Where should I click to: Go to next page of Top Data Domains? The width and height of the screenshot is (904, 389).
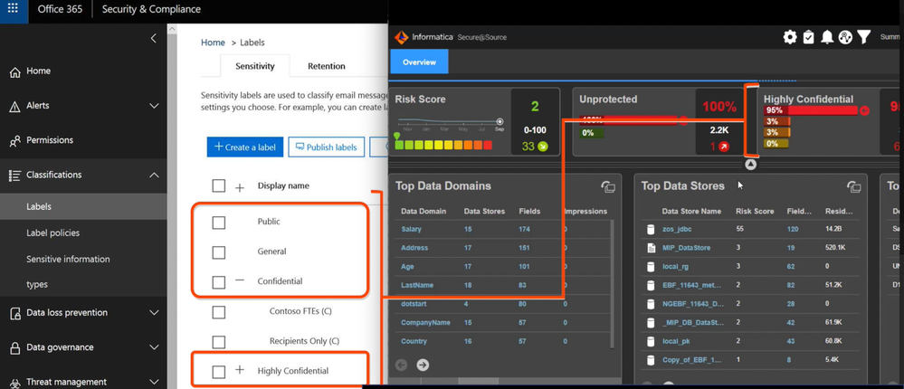pos(423,365)
